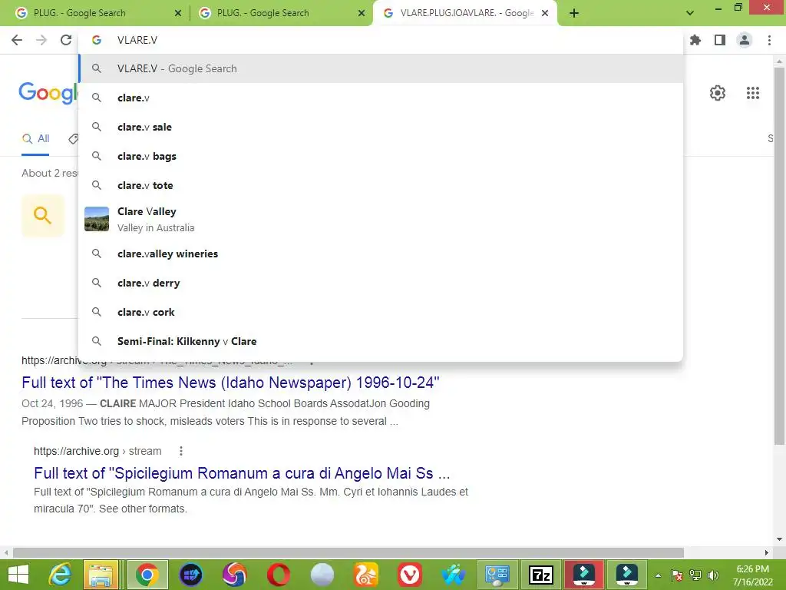
Task: Launch Vivaldi from the taskbar
Action: [x=410, y=575]
